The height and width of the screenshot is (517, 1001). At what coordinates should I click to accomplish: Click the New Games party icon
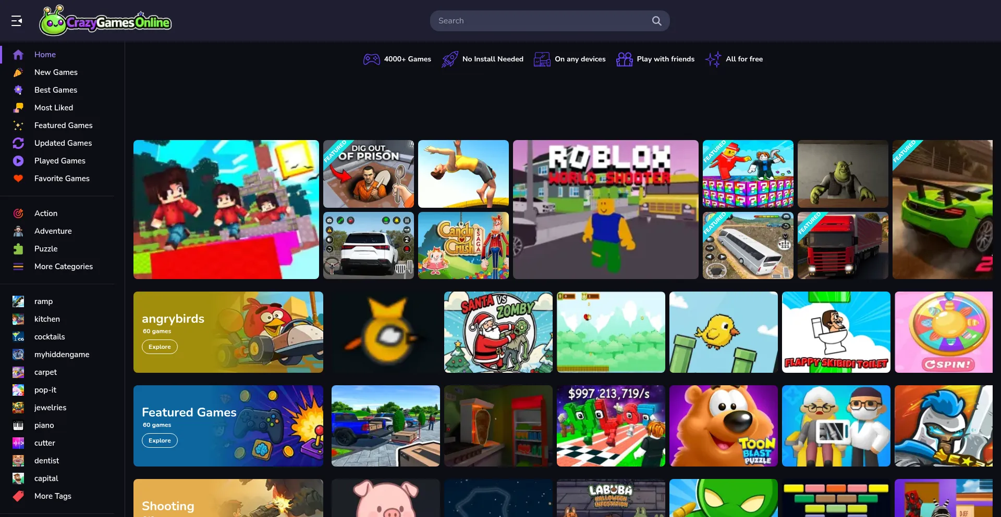(x=18, y=72)
